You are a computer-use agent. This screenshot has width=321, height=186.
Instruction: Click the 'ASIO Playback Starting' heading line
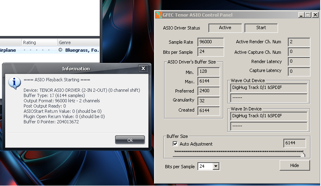(57, 80)
